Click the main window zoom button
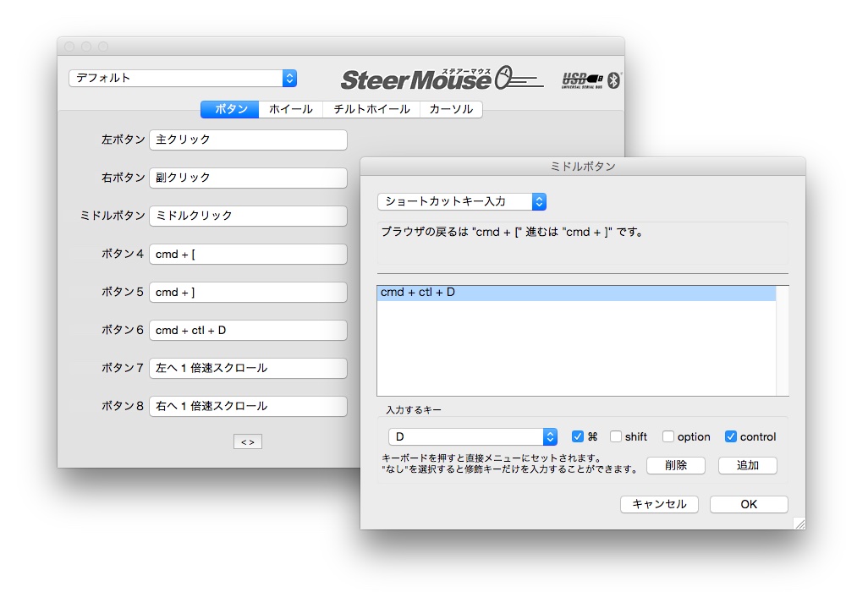 point(103,47)
